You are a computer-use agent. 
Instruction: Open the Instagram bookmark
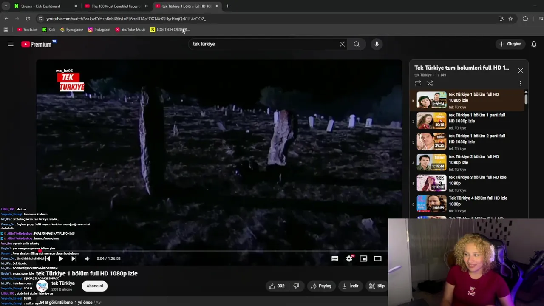tap(99, 30)
